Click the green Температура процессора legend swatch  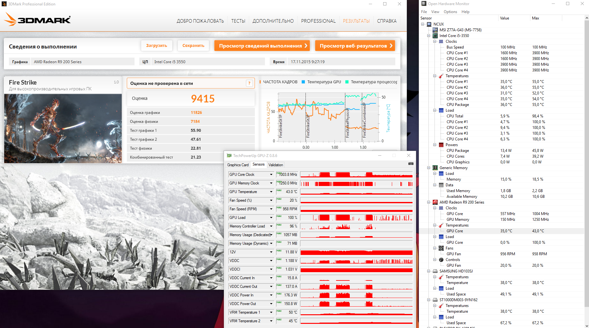pyautogui.click(x=347, y=82)
